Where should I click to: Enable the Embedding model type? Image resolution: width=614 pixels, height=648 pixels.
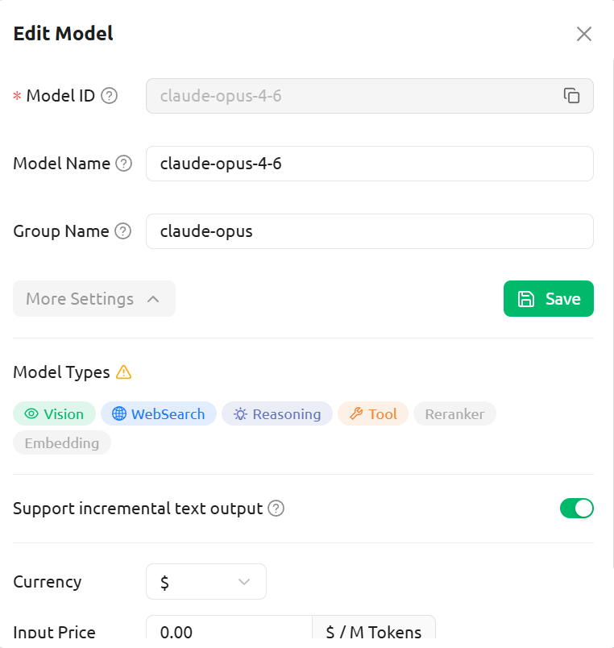point(62,443)
